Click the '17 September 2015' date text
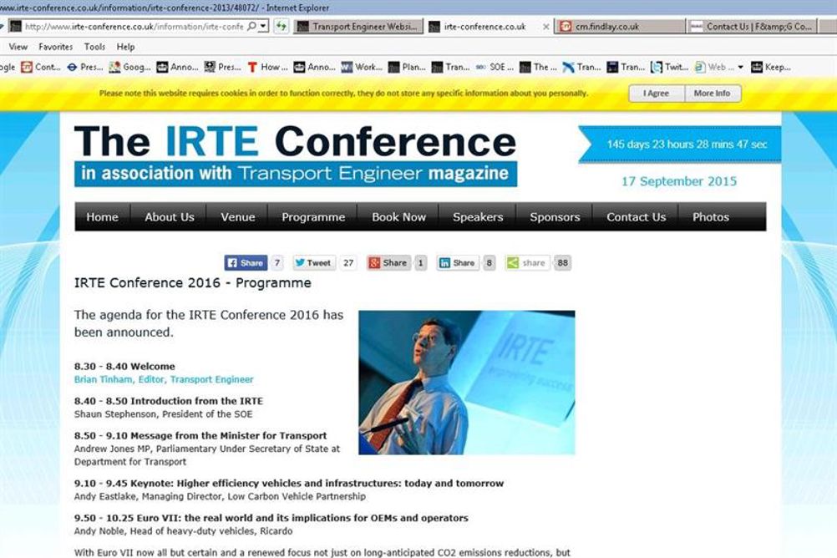Screen dimensions: 837x558 679,181
